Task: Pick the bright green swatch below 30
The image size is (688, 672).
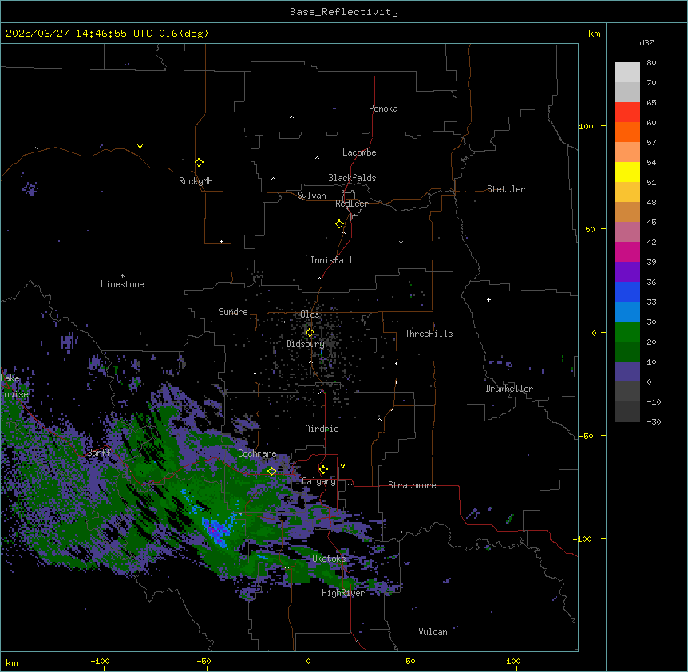Action: point(627,332)
